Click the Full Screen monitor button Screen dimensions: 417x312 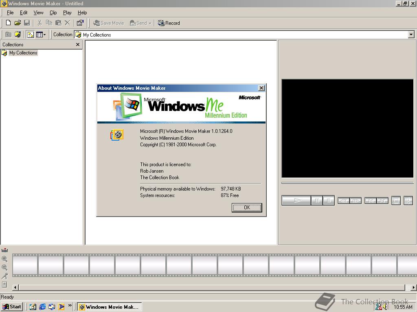tap(396, 201)
